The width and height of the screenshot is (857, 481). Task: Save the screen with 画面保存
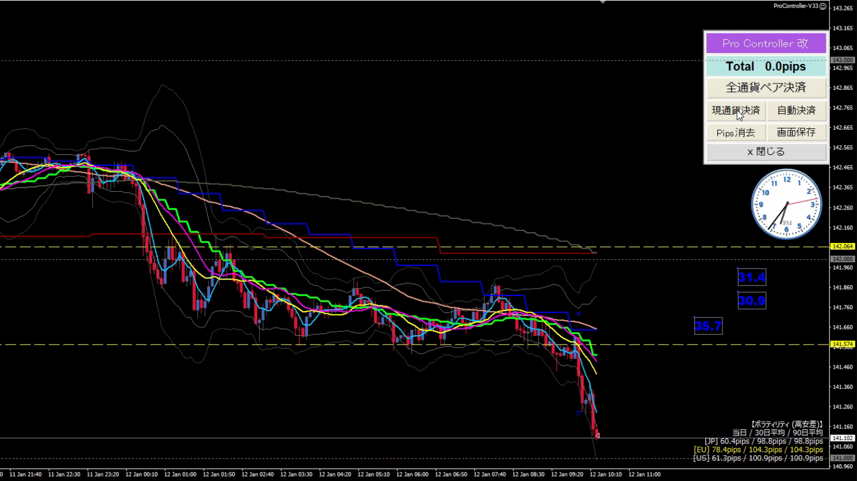pyautogui.click(x=796, y=132)
